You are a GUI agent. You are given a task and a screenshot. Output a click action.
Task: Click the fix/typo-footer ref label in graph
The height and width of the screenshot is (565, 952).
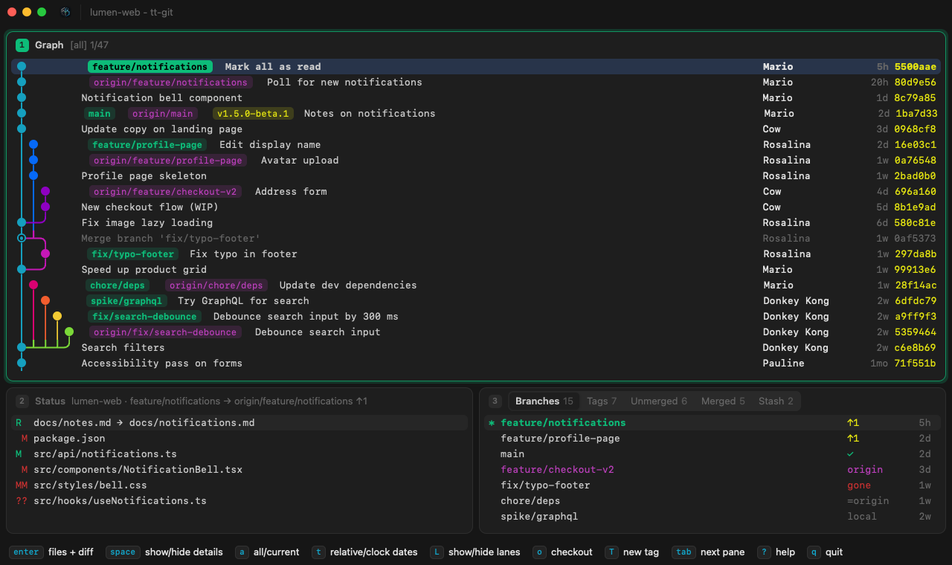132,254
